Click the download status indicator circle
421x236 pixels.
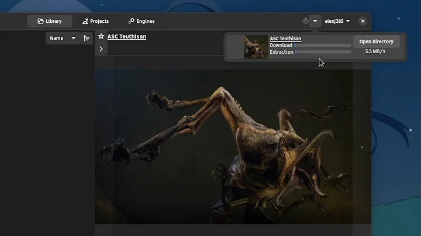(306, 21)
